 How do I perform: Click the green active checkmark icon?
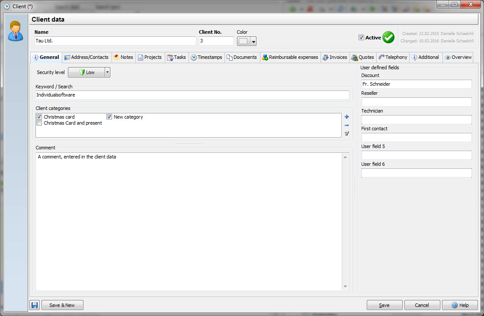tap(388, 38)
